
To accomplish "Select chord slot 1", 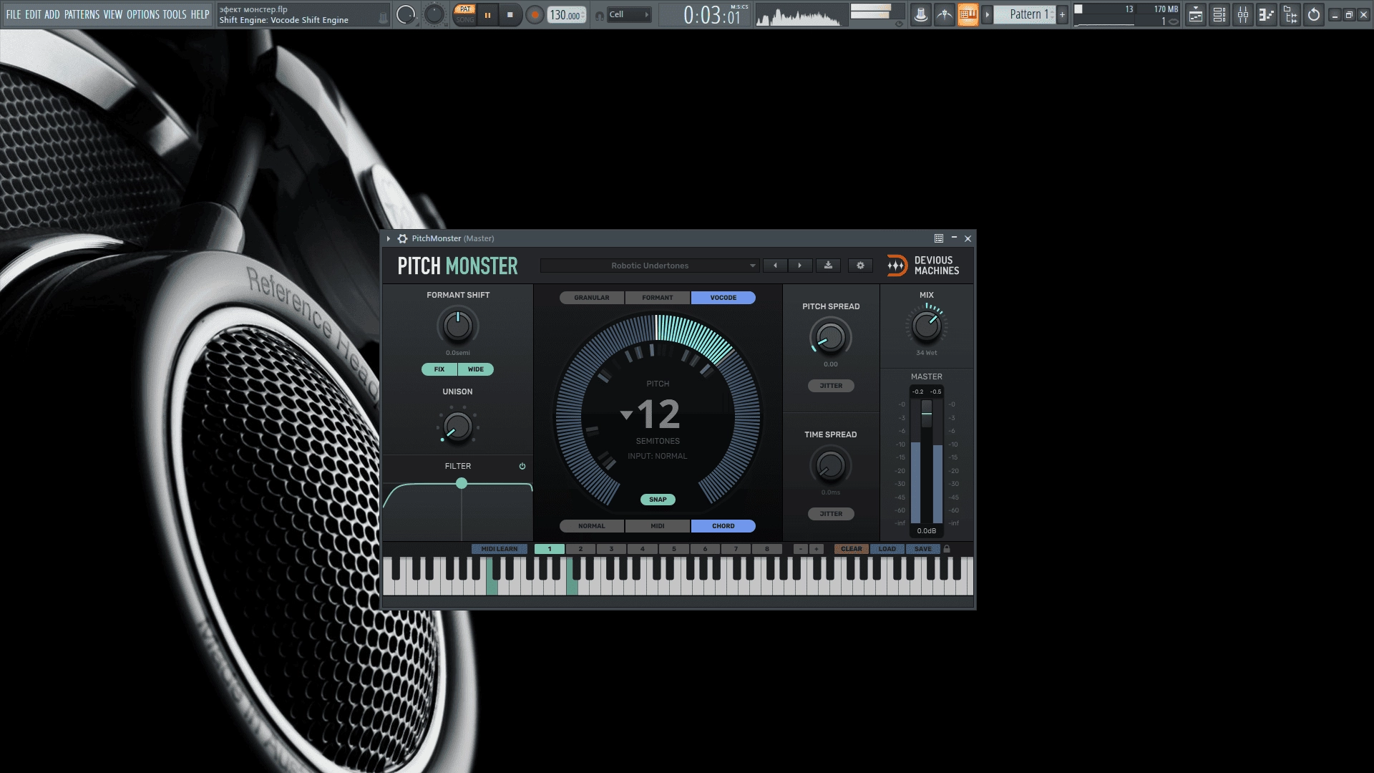I will point(550,549).
